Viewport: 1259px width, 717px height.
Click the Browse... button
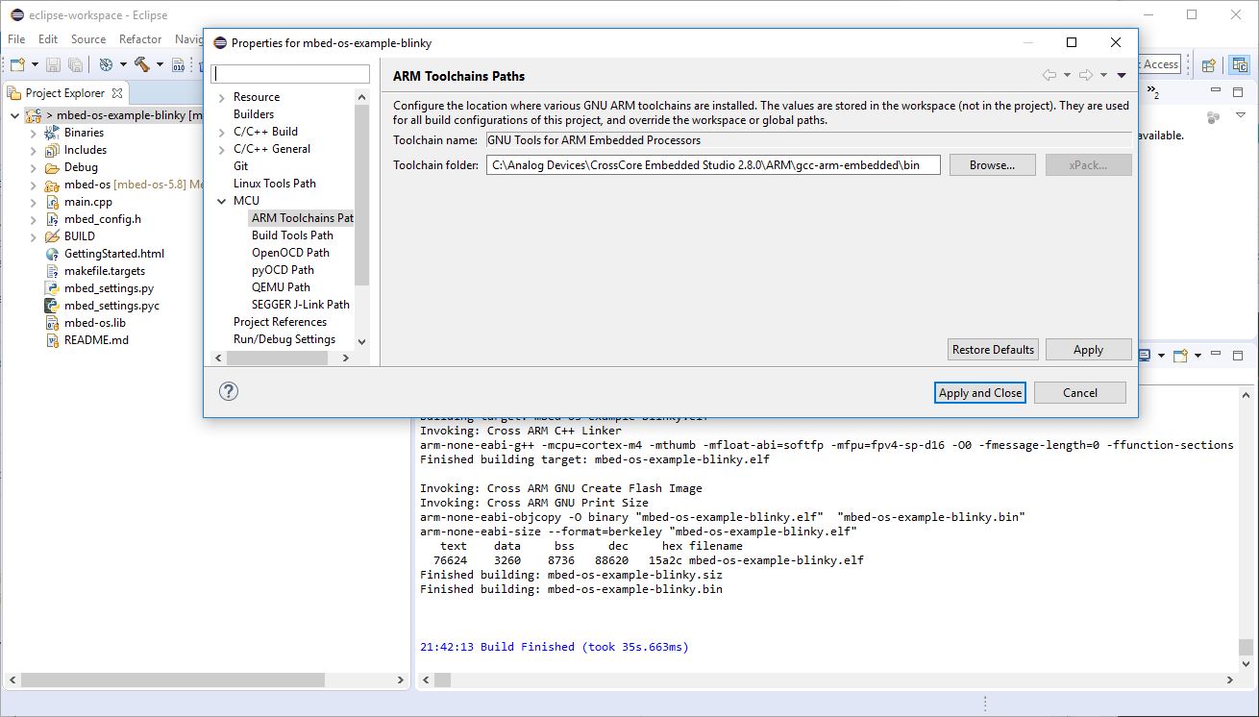(992, 164)
